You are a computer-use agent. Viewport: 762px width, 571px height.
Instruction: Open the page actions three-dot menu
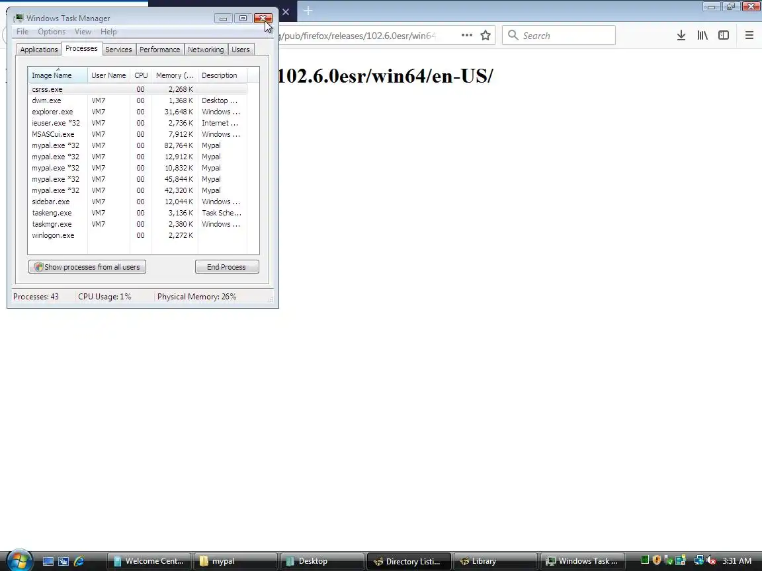(466, 36)
